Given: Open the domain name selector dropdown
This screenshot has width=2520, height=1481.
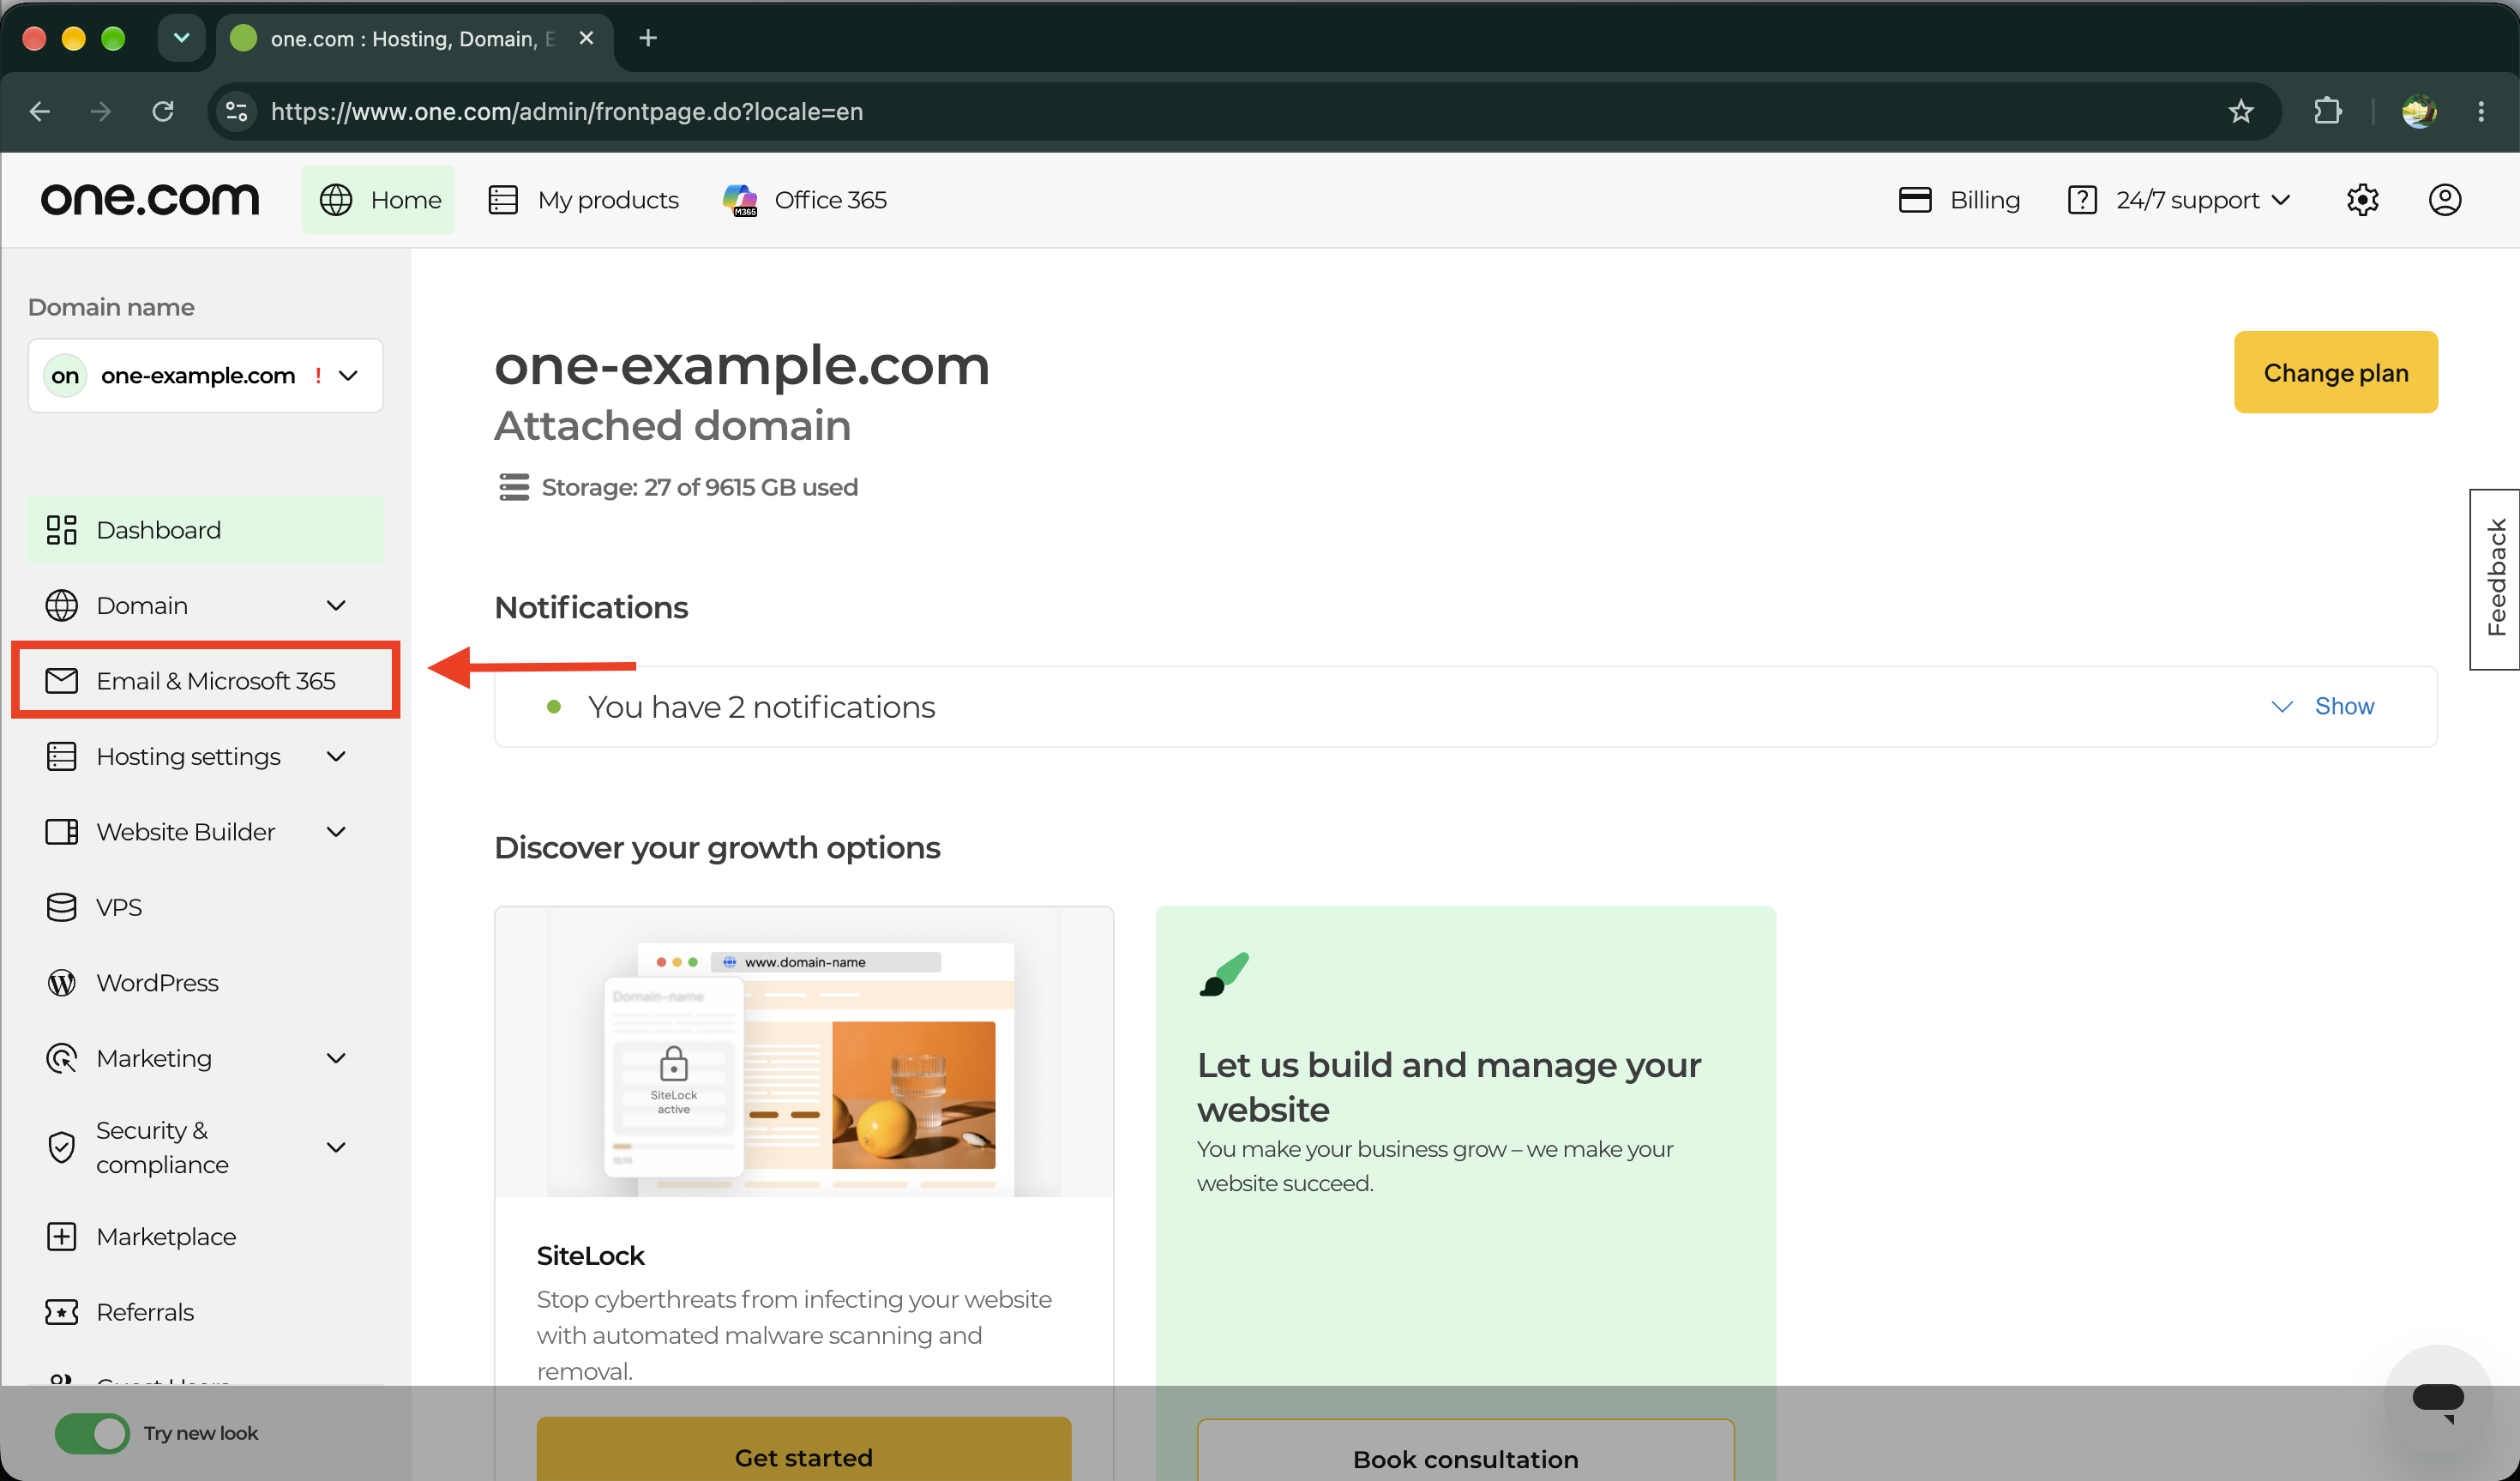Looking at the screenshot, I should (206, 376).
